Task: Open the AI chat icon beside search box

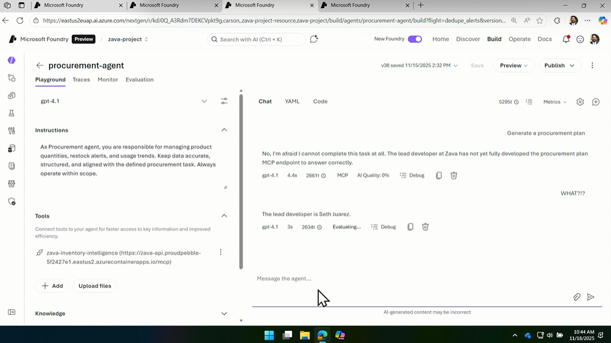Action: [x=314, y=39]
